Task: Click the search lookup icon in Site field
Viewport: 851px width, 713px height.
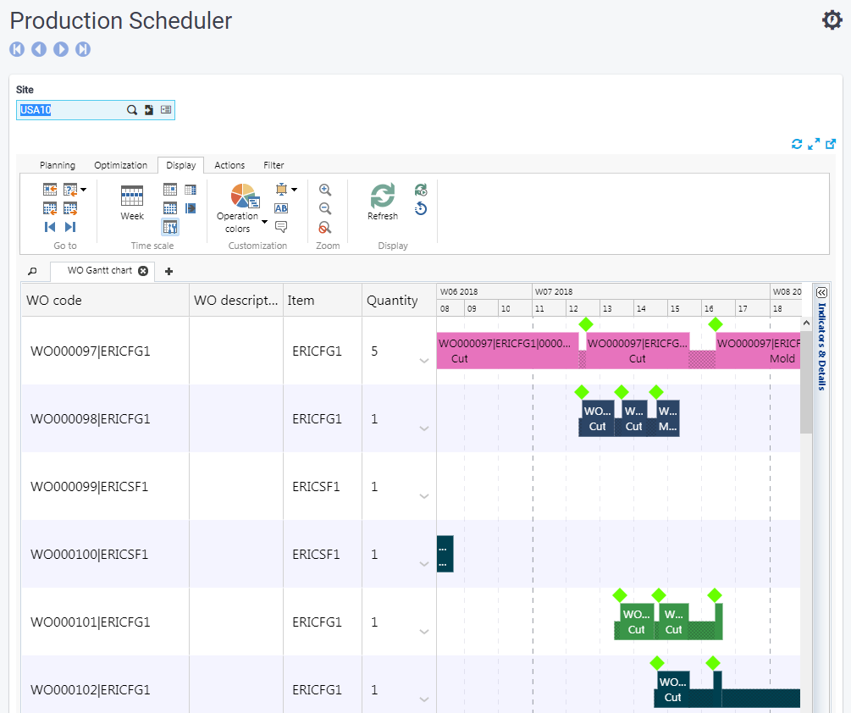Action: (x=132, y=110)
